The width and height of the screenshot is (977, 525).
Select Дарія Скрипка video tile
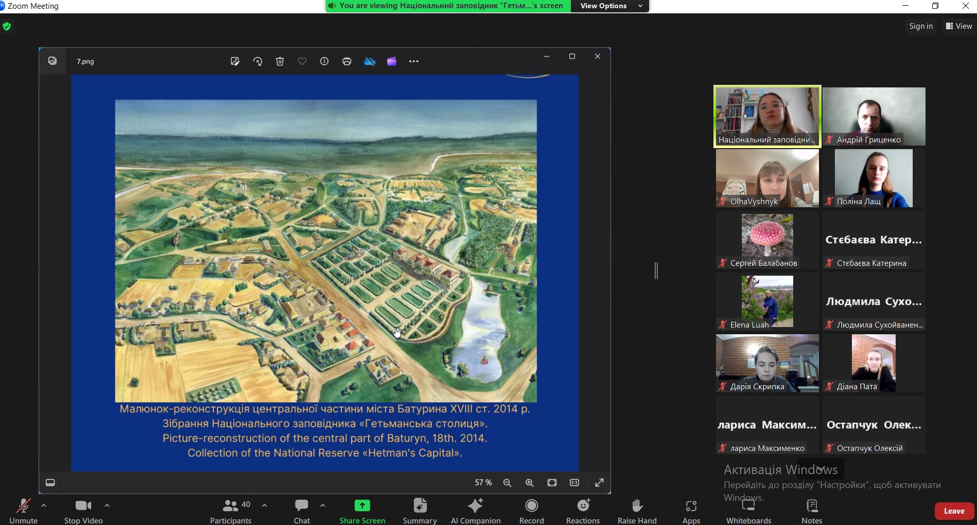pyautogui.click(x=767, y=363)
